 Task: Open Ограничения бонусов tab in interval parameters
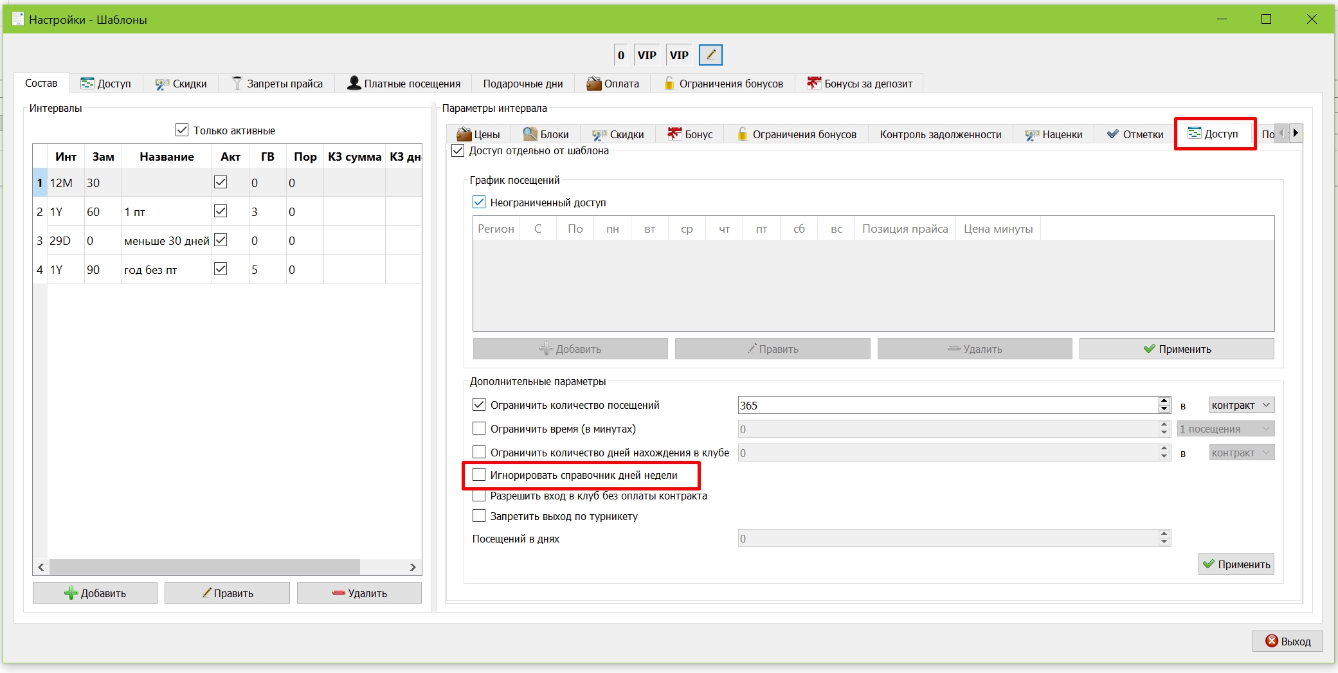pyautogui.click(x=797, y=134)
